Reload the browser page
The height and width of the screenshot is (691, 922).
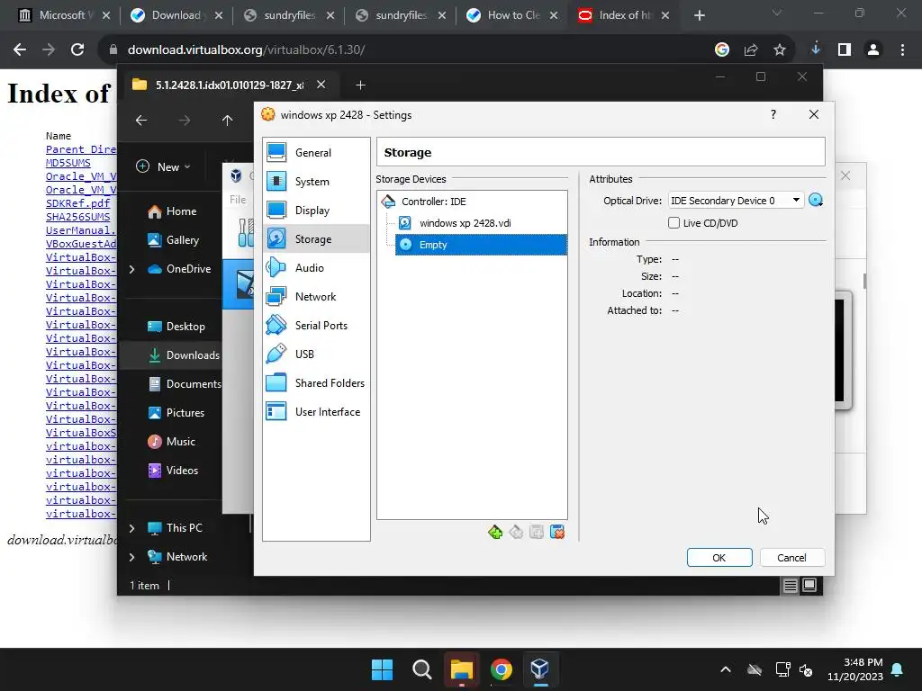(77, 50)
